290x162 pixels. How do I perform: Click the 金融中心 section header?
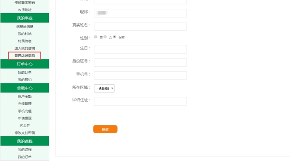pyautogui.click(x=25, y=88)
